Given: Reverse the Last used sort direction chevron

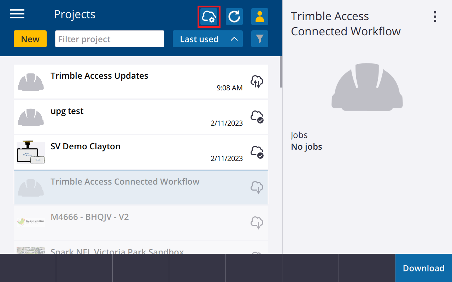Looking at the screenshot, I should (234, 39).
